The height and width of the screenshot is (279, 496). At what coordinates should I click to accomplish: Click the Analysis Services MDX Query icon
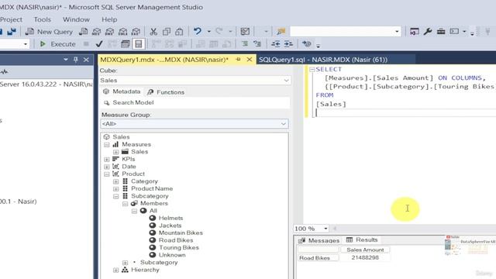[x=96, y=32]
